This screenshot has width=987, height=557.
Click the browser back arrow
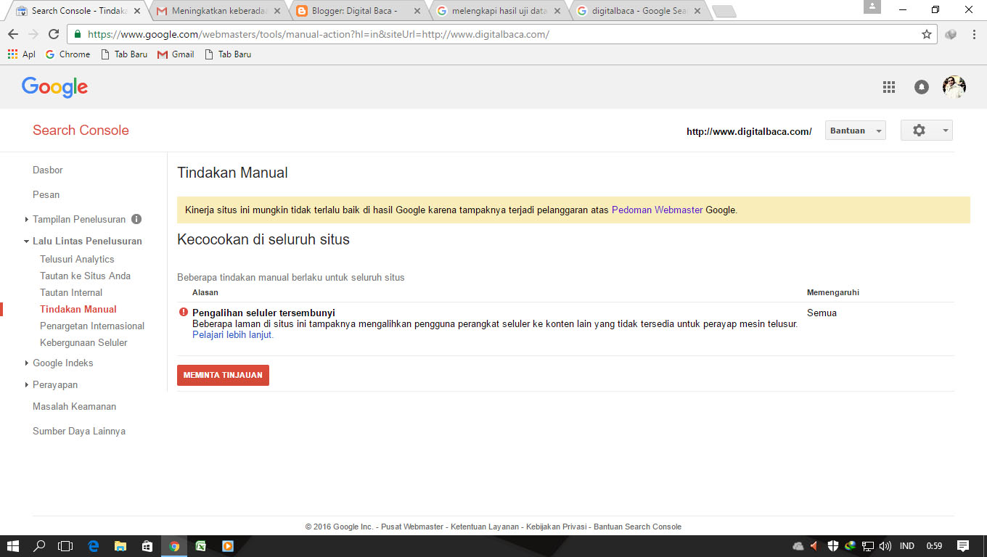(x=13, y=34)
